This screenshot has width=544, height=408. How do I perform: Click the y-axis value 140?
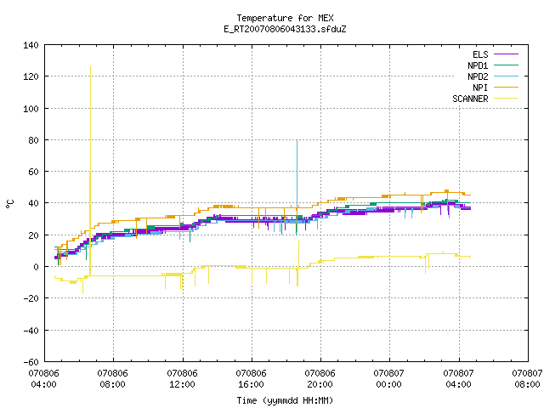[31, 45]
